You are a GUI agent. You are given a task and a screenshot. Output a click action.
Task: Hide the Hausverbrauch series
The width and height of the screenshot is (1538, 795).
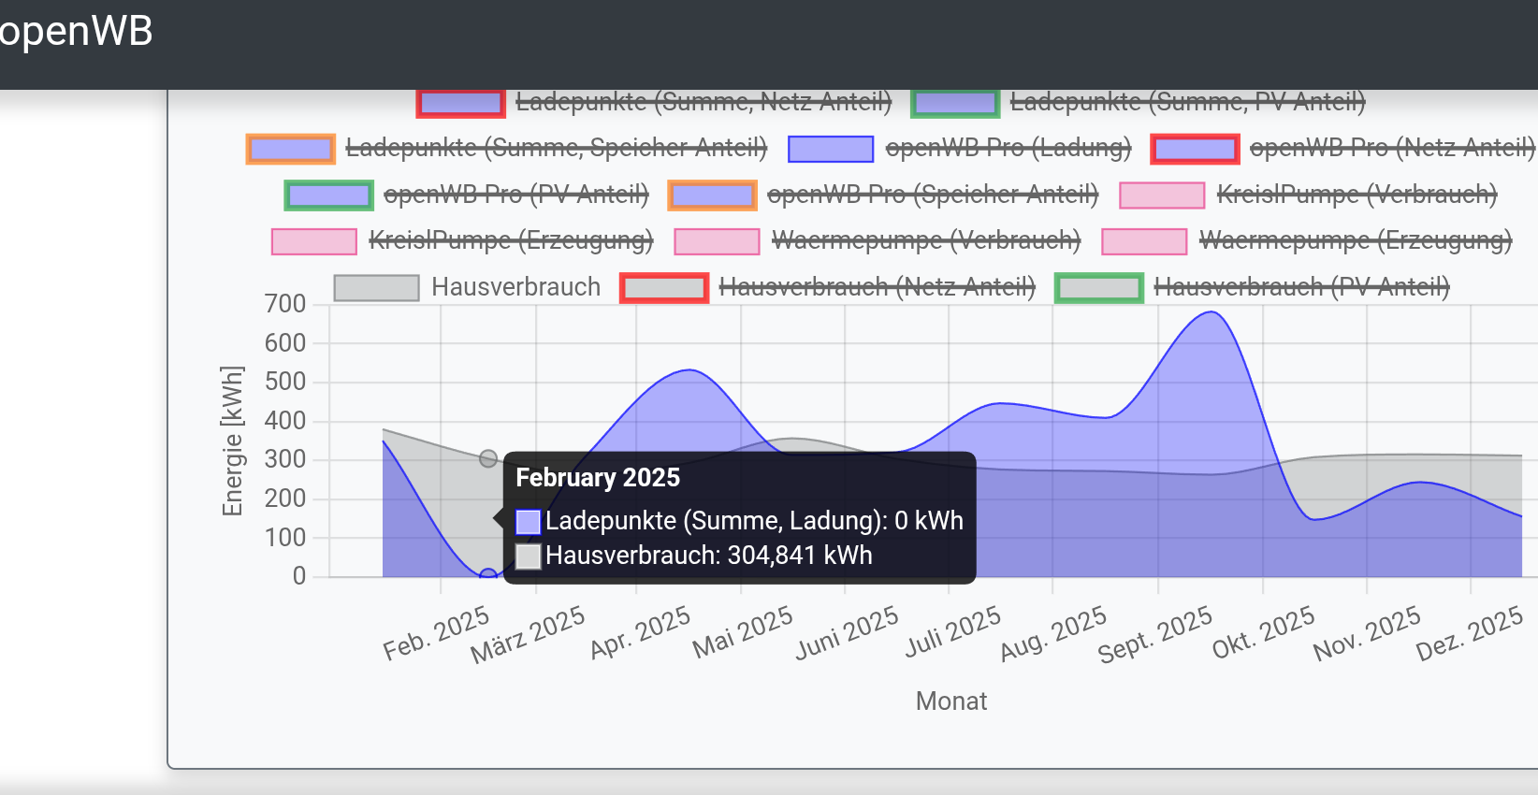(515, 287)
